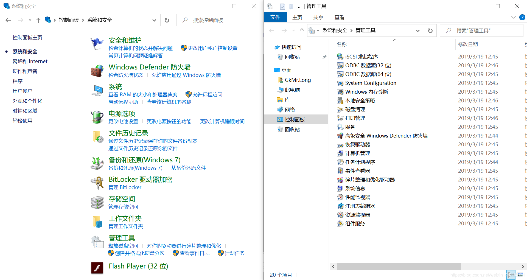Select the Windows 内存诊断 icon
This screenshot has height=280, width=527.
click(340, 92)
